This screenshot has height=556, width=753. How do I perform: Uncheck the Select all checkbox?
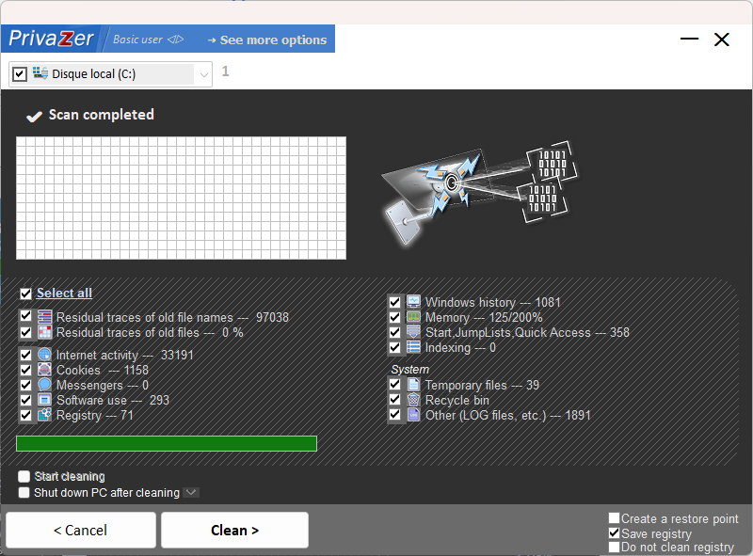pos(26,294)
